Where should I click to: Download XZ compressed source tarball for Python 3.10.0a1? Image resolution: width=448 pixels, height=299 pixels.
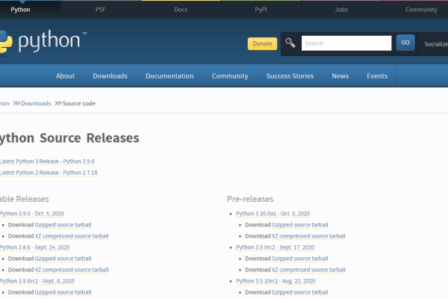[308, 235]
